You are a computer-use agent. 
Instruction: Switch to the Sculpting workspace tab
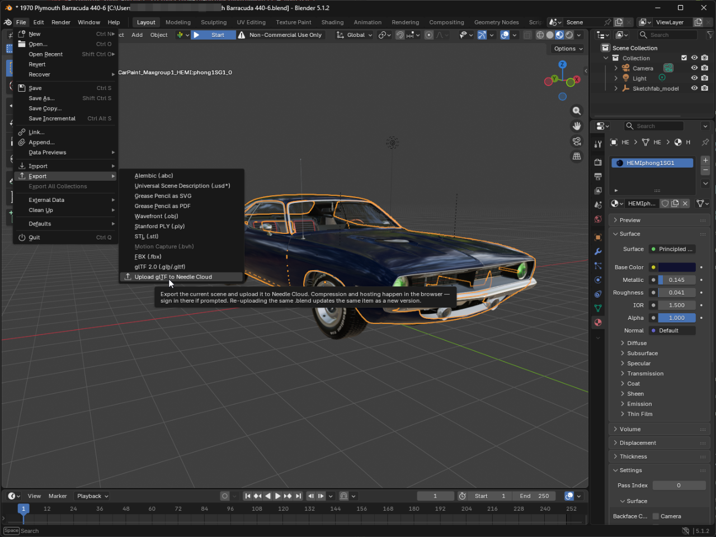pos(214,22)
